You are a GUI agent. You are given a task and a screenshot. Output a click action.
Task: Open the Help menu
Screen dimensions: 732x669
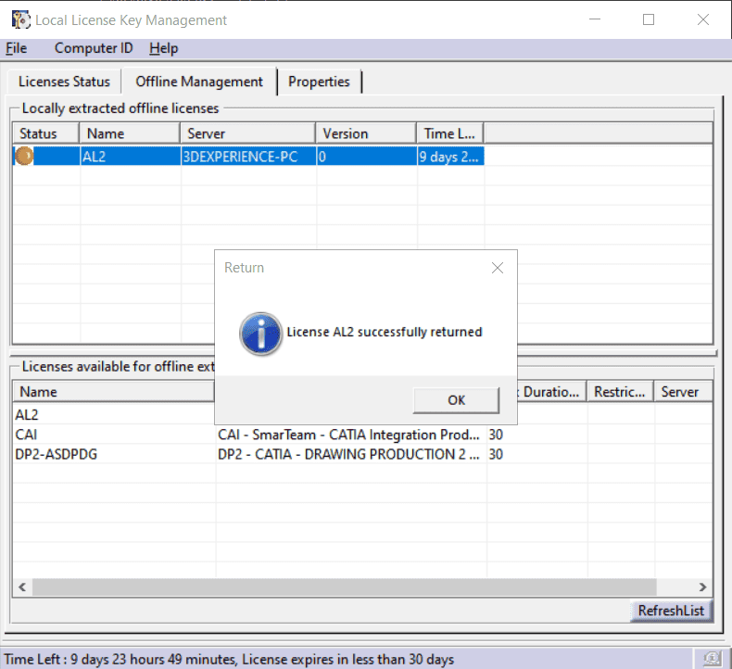coord(163,48)
